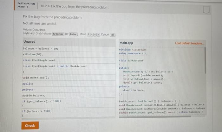
Task: Click 'class BankAccount' line in main.cpp
Action: 131,61
